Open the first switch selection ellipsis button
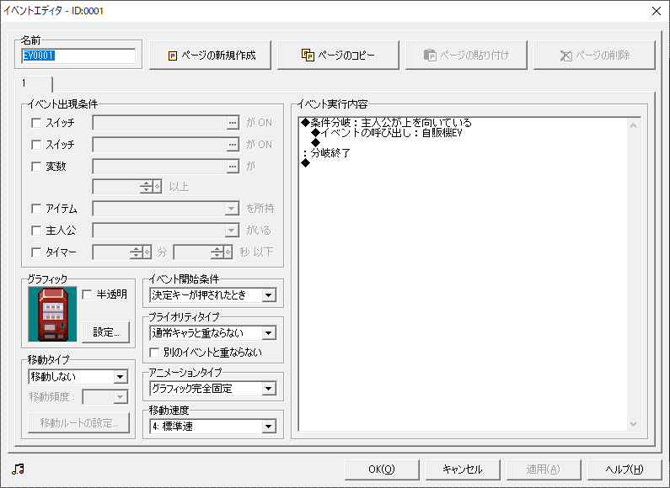The height and width of the screenshot is (488, 670). [232, 123]
